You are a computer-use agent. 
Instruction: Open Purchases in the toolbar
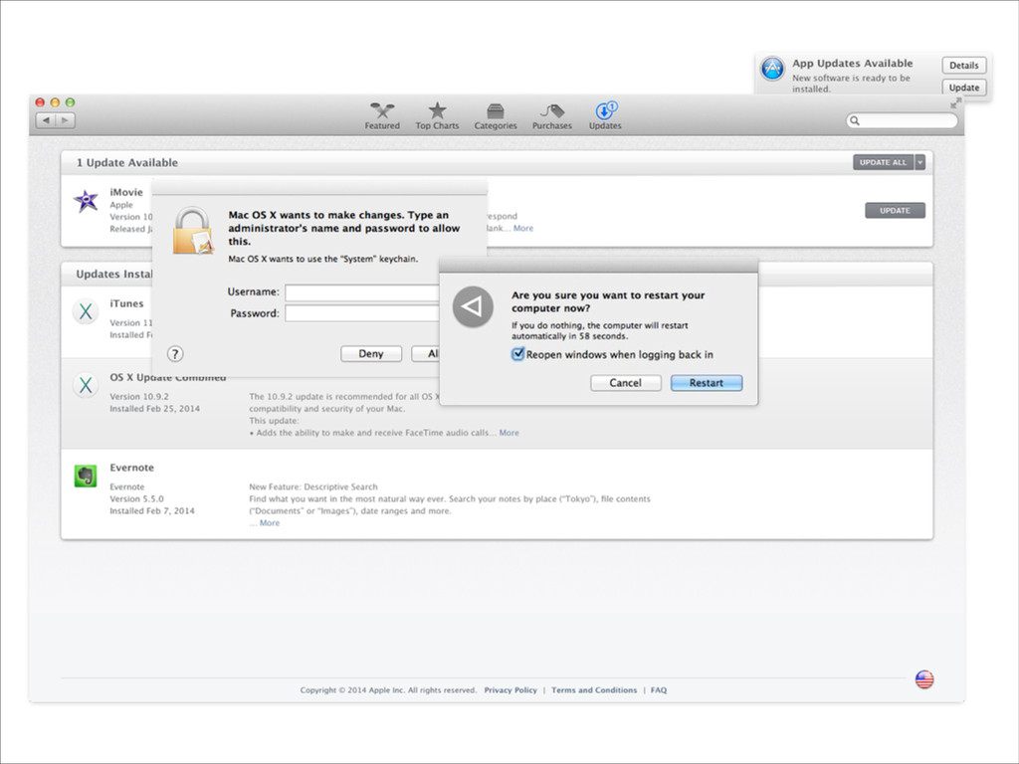pyautogui.click(x=551, y=116)
